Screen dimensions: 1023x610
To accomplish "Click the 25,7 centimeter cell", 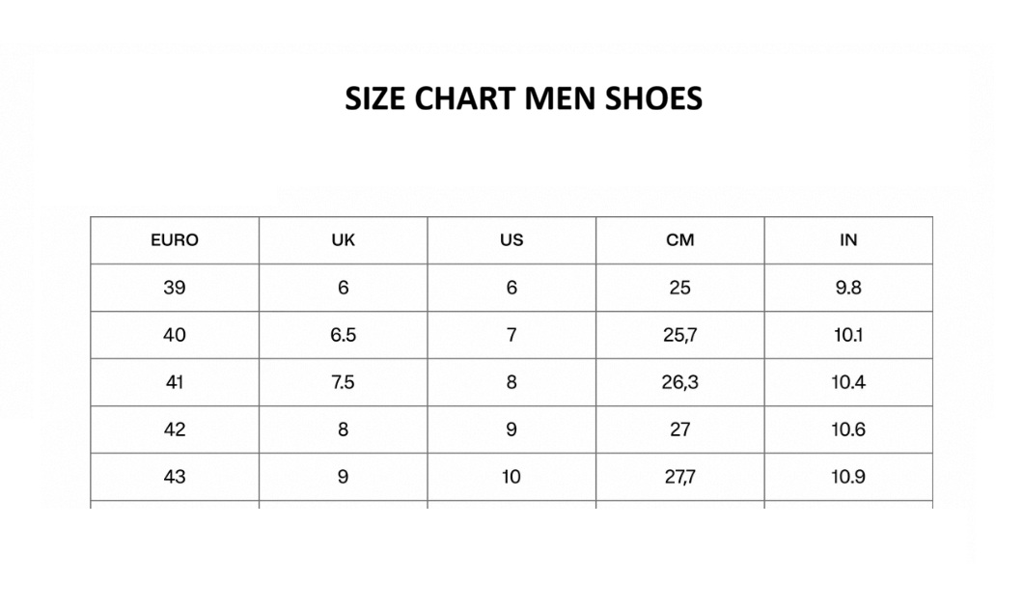I will [679, 335].
